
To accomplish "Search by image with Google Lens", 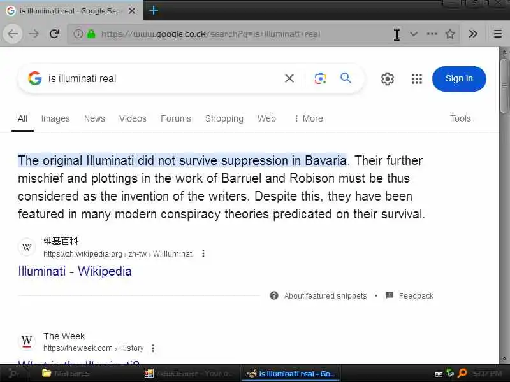I will pyautogui.click(x=321, y=78).
